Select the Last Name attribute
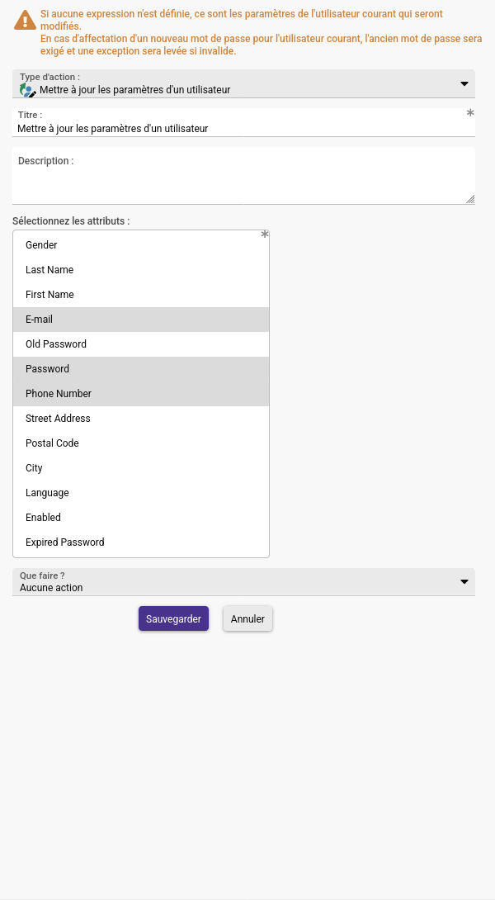 [x=140, y=270]
